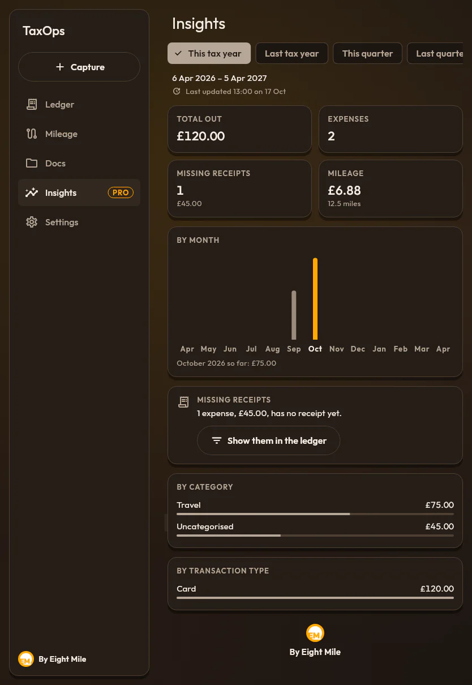Image resolution: width=472 pixels, height=685 pixels.
Task: Open the Docs page
Action: (x=79, y=163)
